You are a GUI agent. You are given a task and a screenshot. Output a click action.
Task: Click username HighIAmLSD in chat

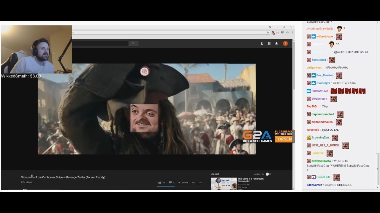[x=319, y=91]
